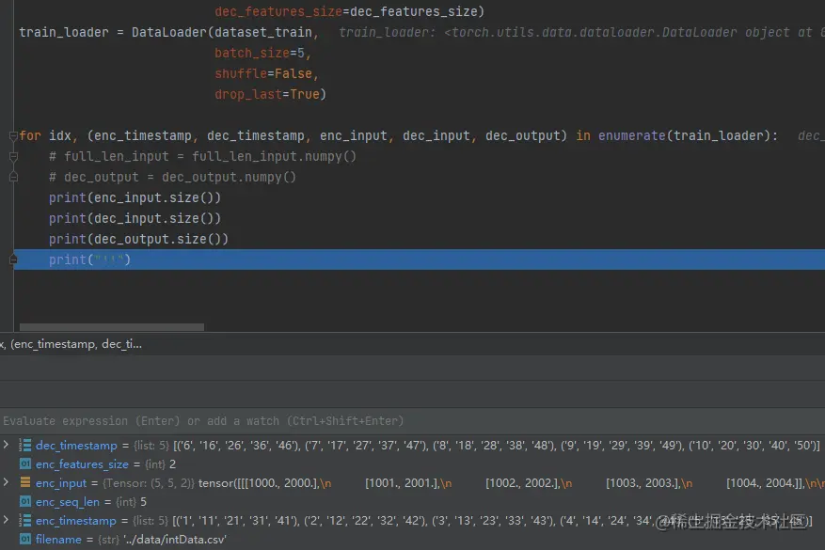825x550 pixels.
Task: Click 'print(dec_output.size())' line
Action: click(138, 239)
